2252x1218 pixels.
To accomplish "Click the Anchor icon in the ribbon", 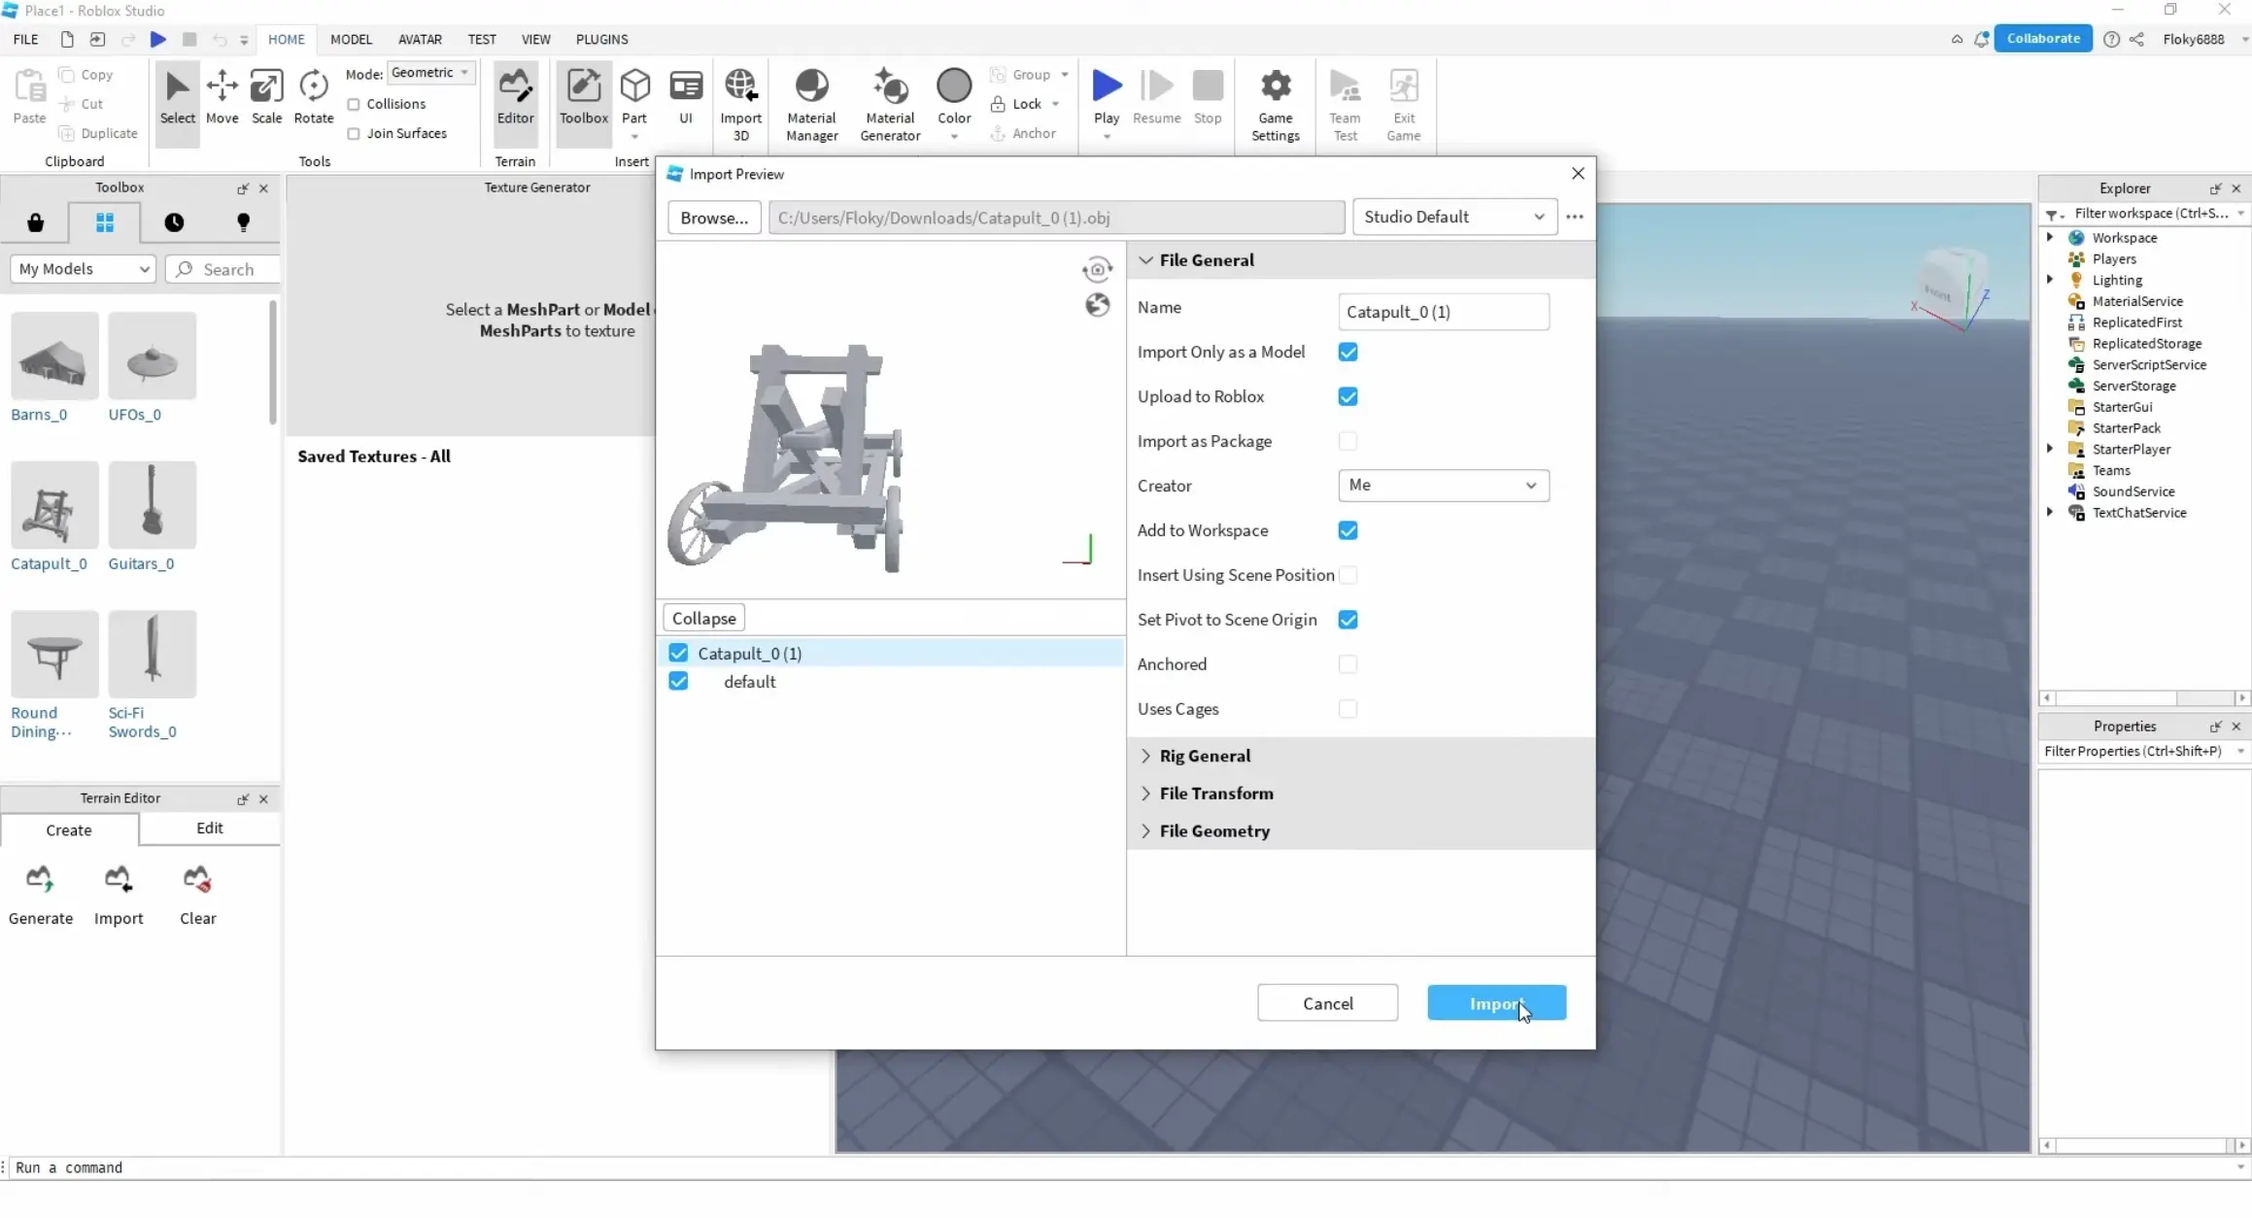I will pyautogui.click(x=999, y=133).
